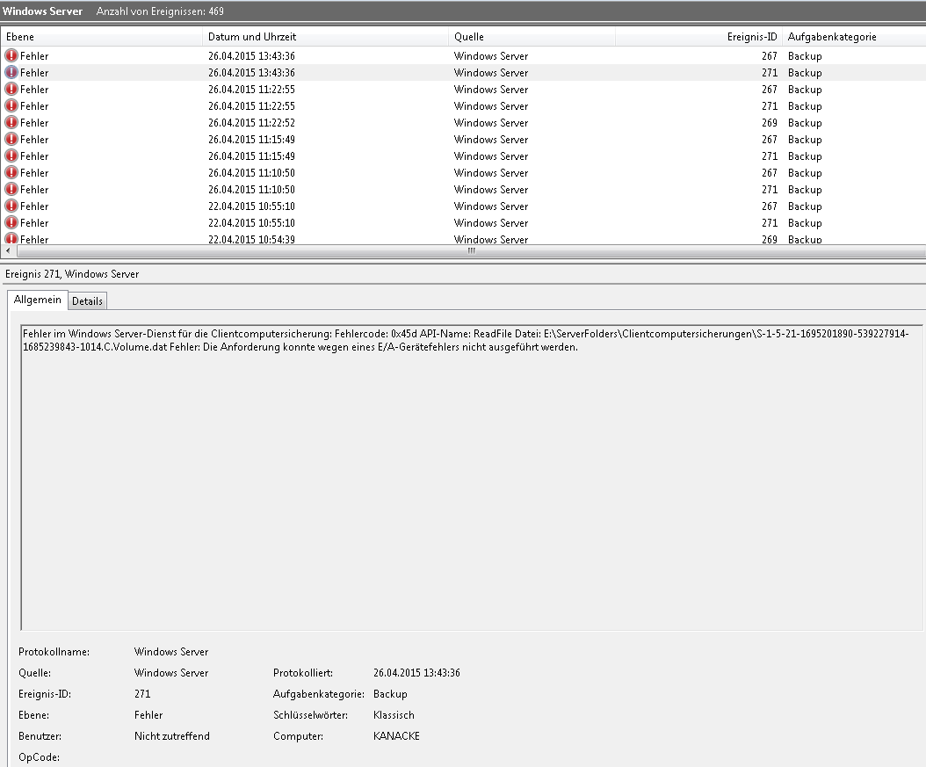Click Protokollname value Windows Server
This screenshot has width=926, height=767.
(x=171, y=652)
